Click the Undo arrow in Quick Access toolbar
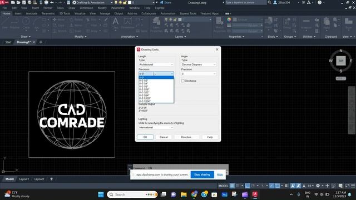356x200 pixels. pyautogui.click(x=52, y=2)
